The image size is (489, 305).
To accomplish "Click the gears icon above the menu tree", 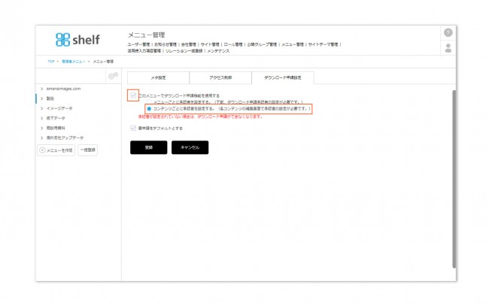I will (x=113, y=76).
